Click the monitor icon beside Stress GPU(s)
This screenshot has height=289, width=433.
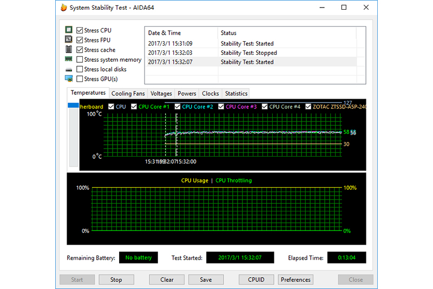click(x=69, y=79)
